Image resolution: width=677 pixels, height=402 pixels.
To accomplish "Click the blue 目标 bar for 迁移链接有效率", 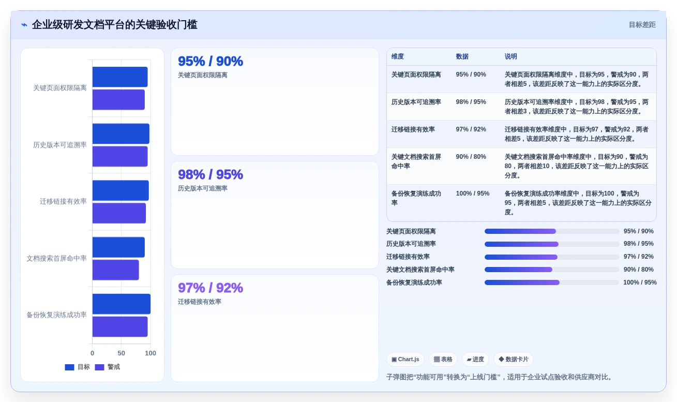I will [121, 190].
